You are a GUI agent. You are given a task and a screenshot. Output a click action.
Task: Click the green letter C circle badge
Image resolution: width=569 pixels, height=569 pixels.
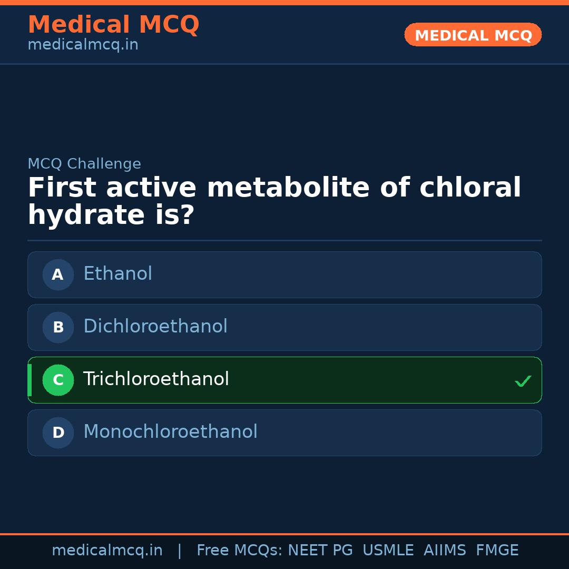pos(58,380)
